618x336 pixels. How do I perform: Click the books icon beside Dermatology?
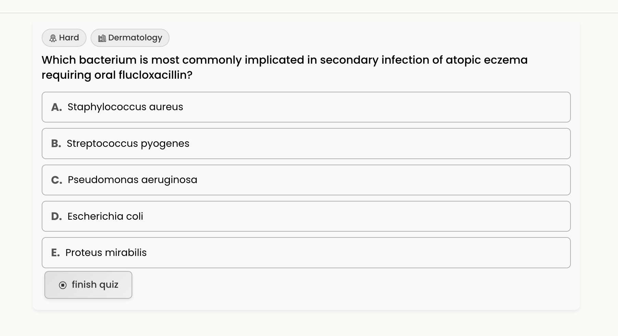[x=102, y=38]
